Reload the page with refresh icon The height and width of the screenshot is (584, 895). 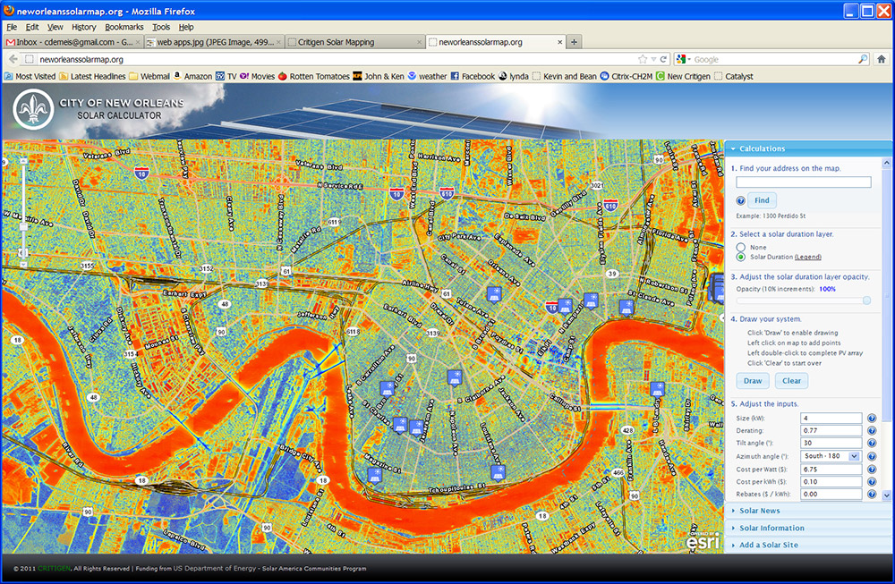(664, 59)
